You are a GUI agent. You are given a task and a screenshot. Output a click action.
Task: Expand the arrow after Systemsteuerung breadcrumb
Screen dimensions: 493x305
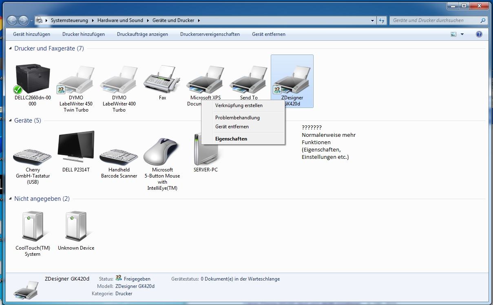pos(93,20)
